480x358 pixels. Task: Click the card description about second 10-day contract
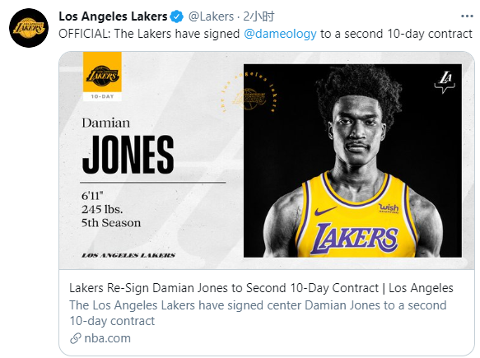point(258,313)
